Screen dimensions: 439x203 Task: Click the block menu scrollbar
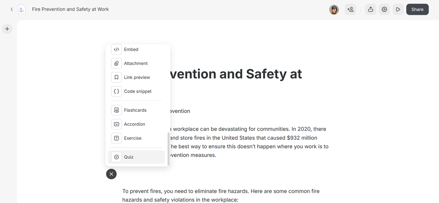click(x=168, y=149)
